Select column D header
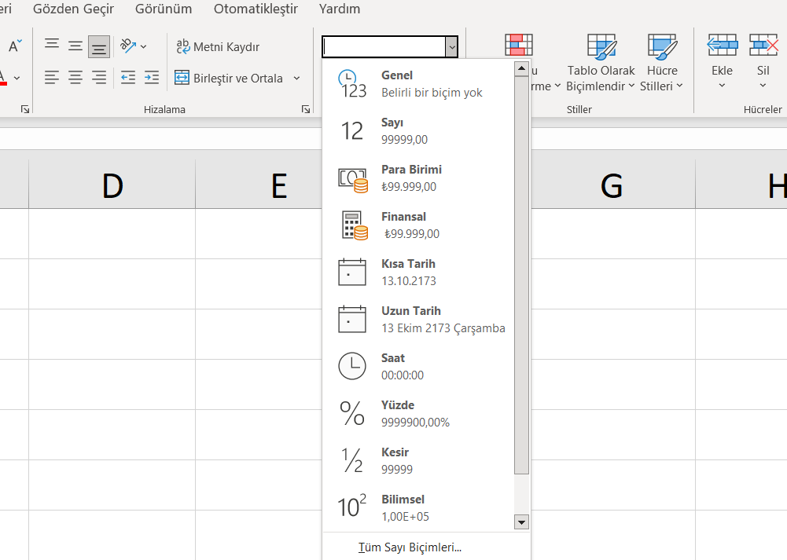The image size is (787, 560). click(x=112, y=185)
